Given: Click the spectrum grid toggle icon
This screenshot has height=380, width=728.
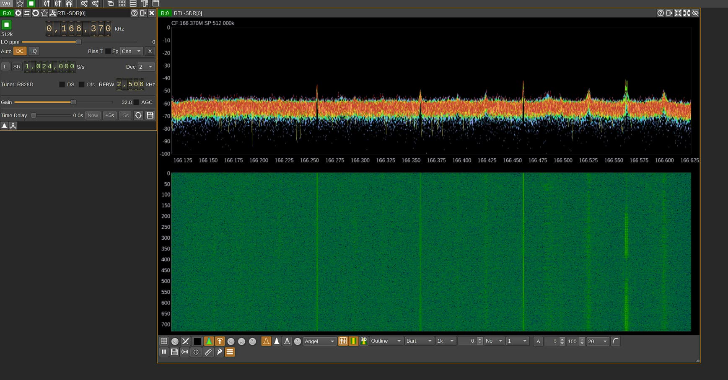Looking at the screenshot, I should pos(164,341).
